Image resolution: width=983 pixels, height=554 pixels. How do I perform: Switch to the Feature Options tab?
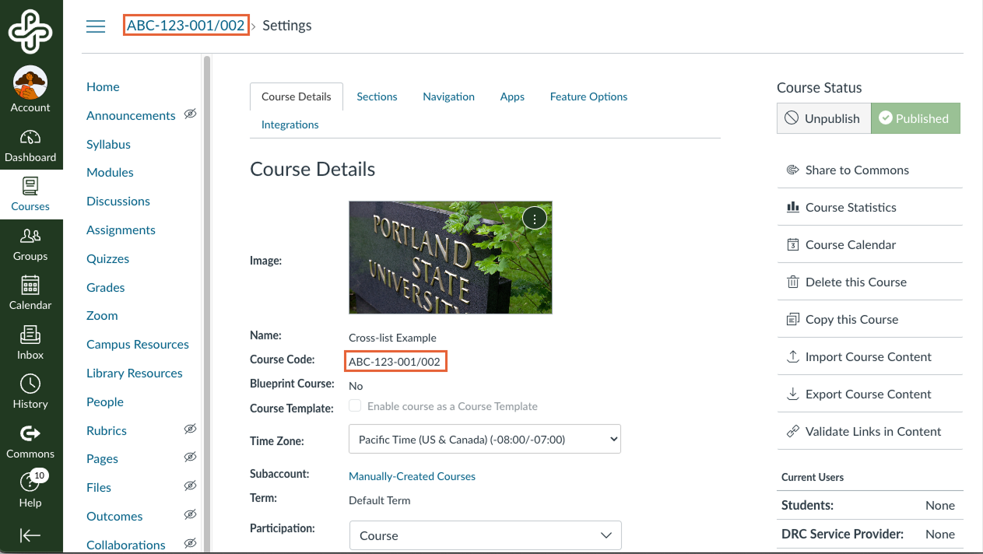click(588, 96)
